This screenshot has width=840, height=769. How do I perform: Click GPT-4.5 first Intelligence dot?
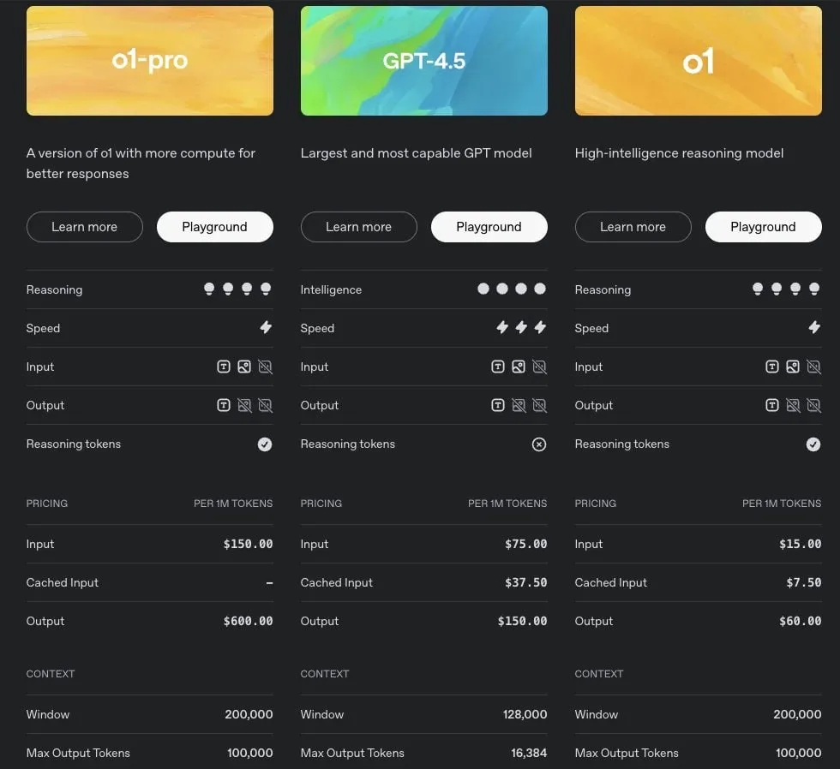(x=483, y=289)
